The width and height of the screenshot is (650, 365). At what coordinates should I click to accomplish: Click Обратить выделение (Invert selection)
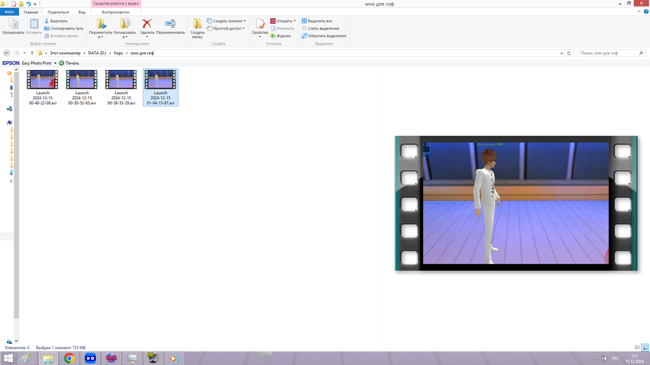(x=324, y=36)
